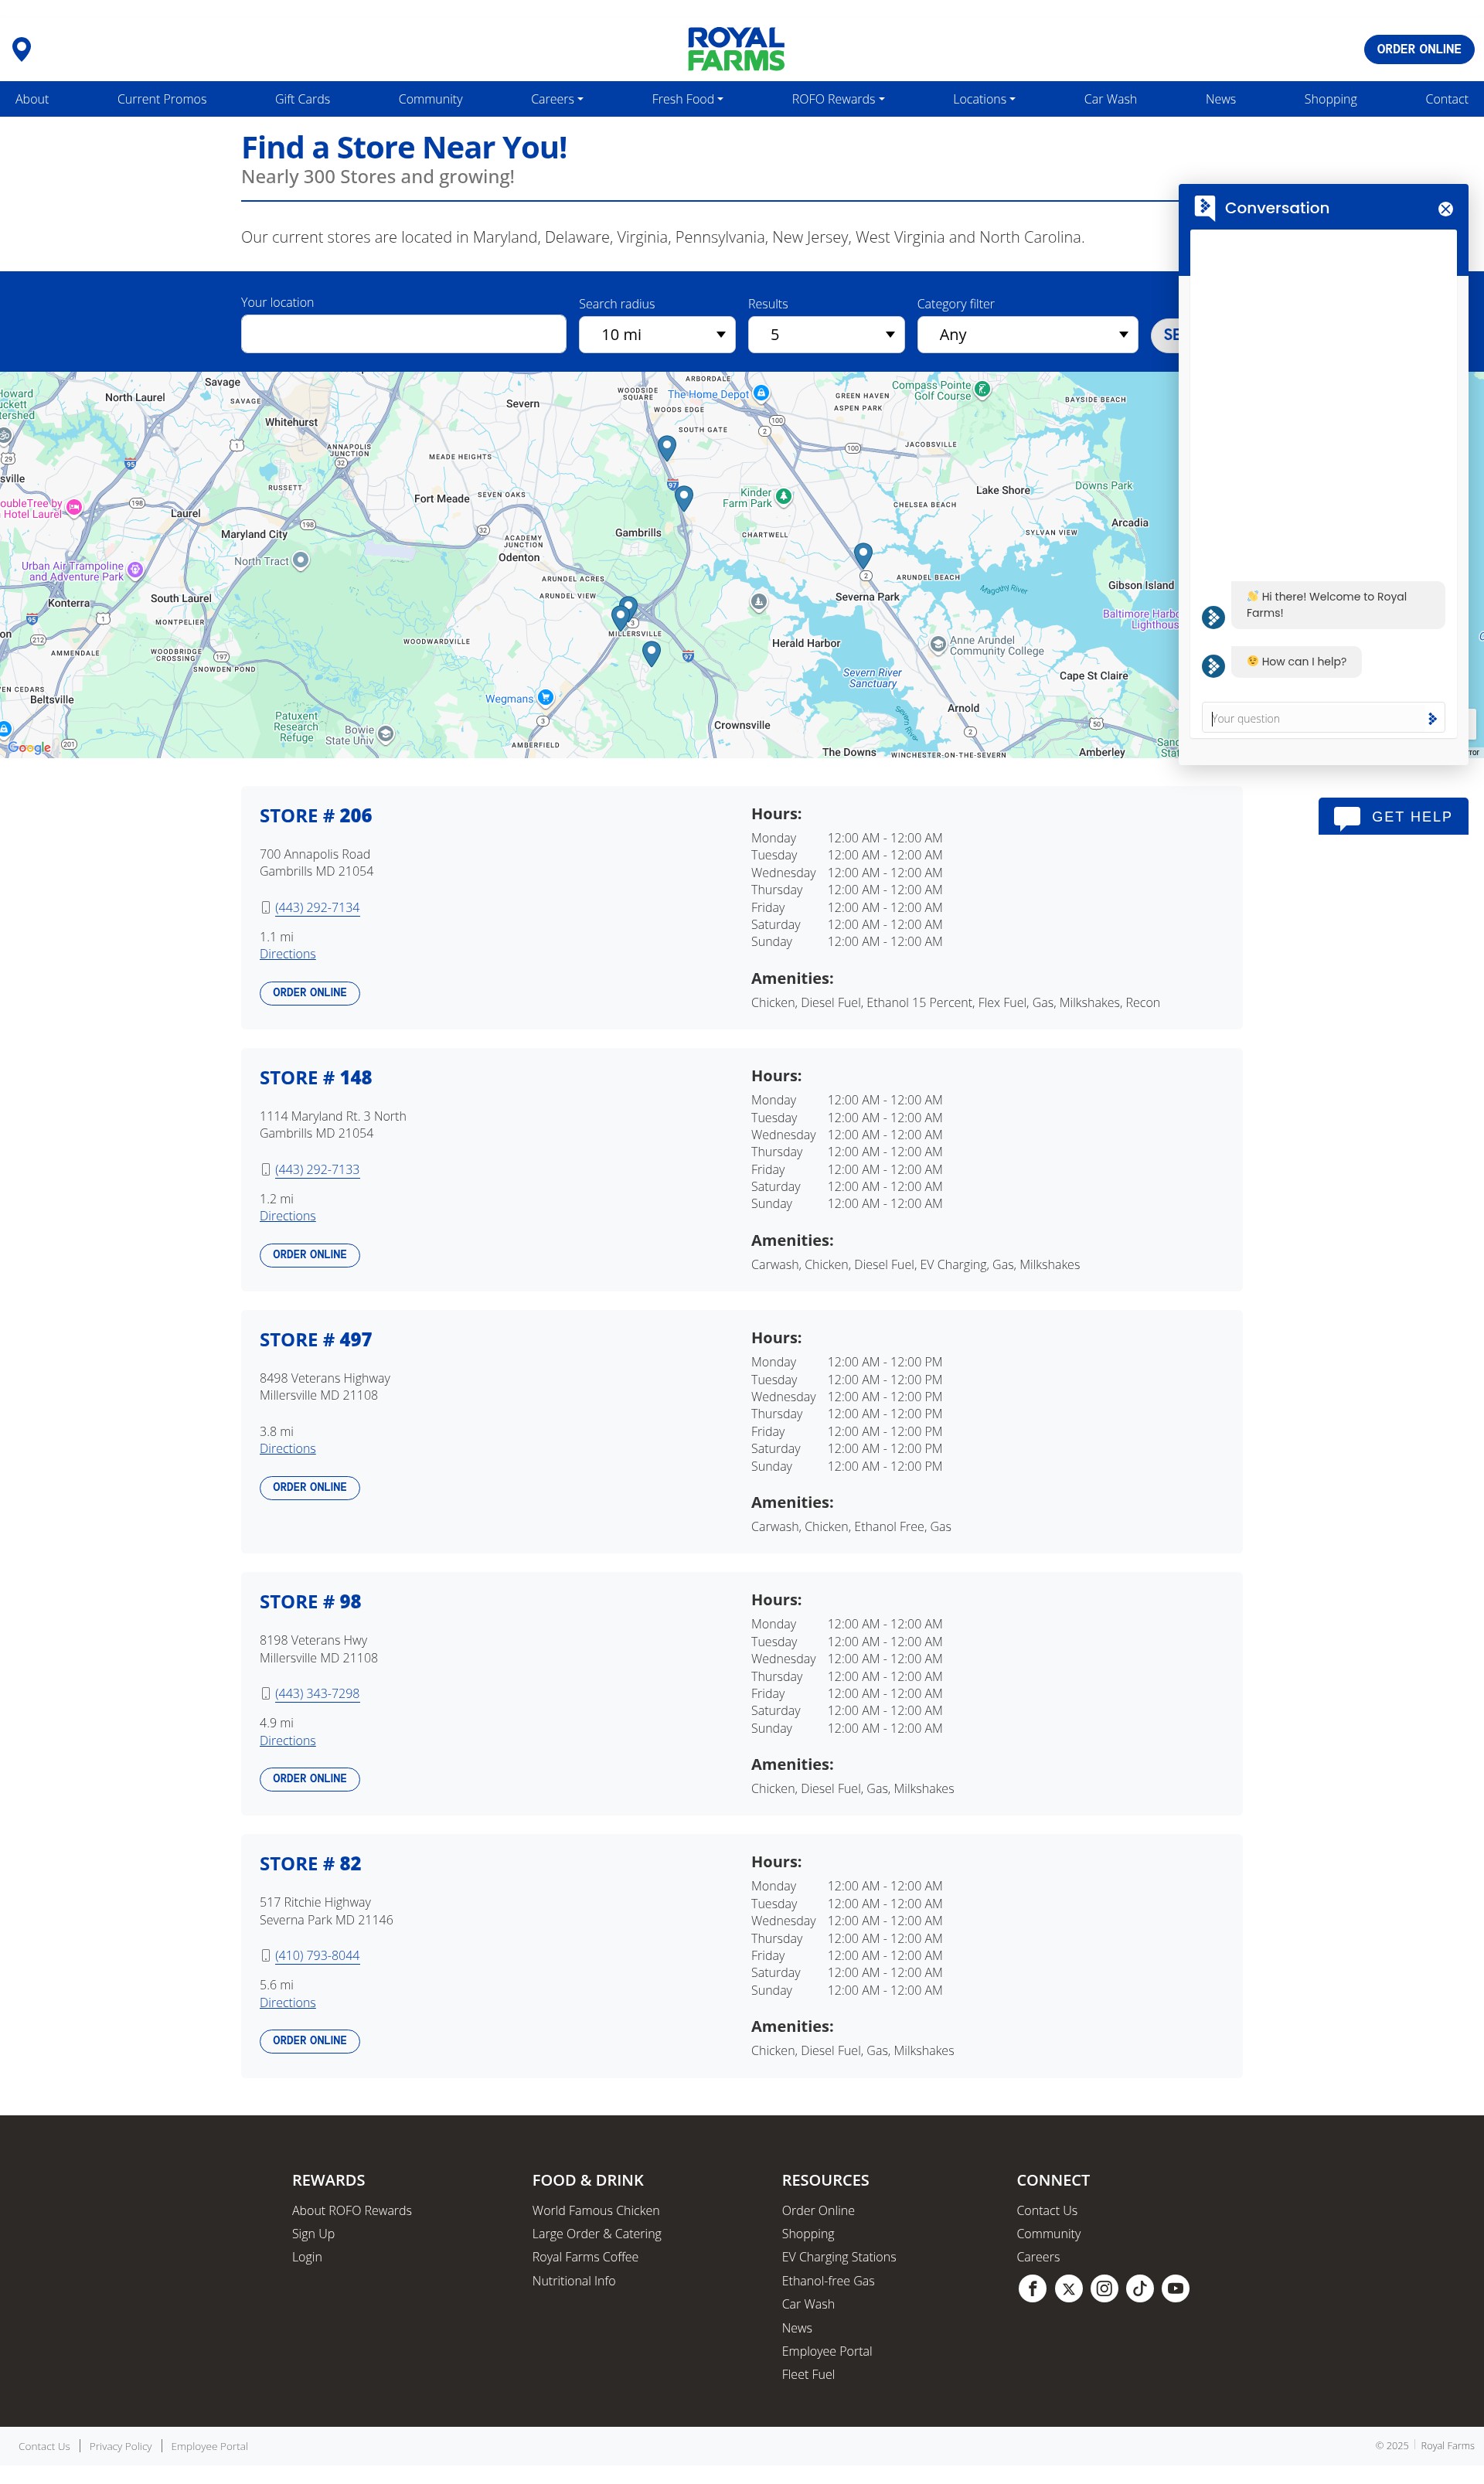The image size is (1484, 2484).
Task: Expand the Locations menu
Action: pos(984,99)
